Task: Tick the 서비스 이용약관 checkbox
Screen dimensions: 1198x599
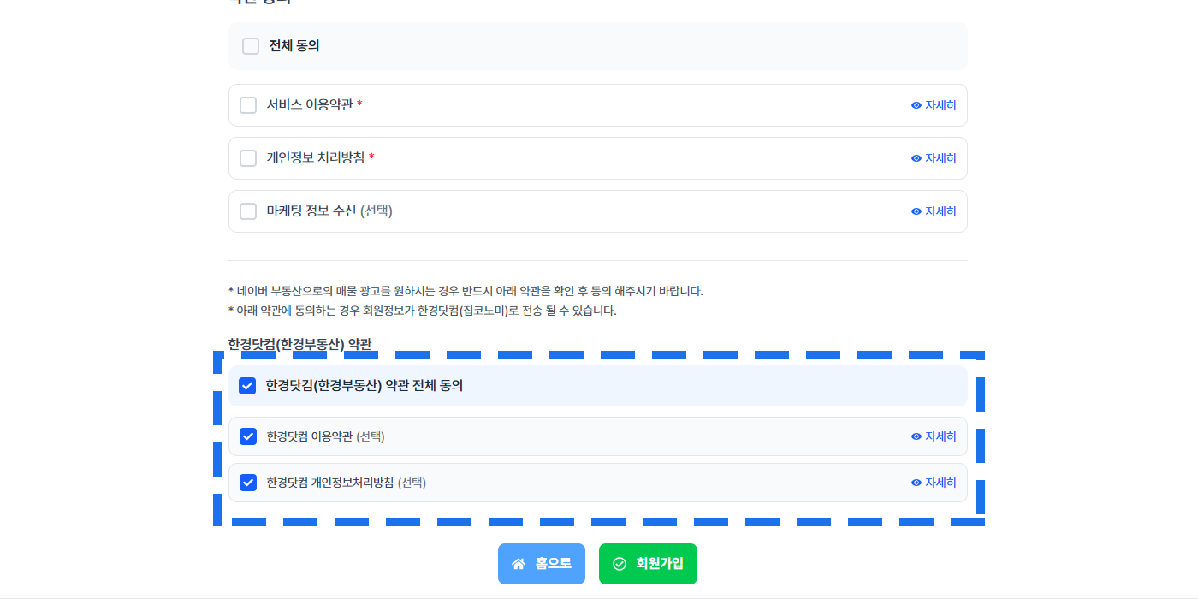Action: (x=248, y=105)
